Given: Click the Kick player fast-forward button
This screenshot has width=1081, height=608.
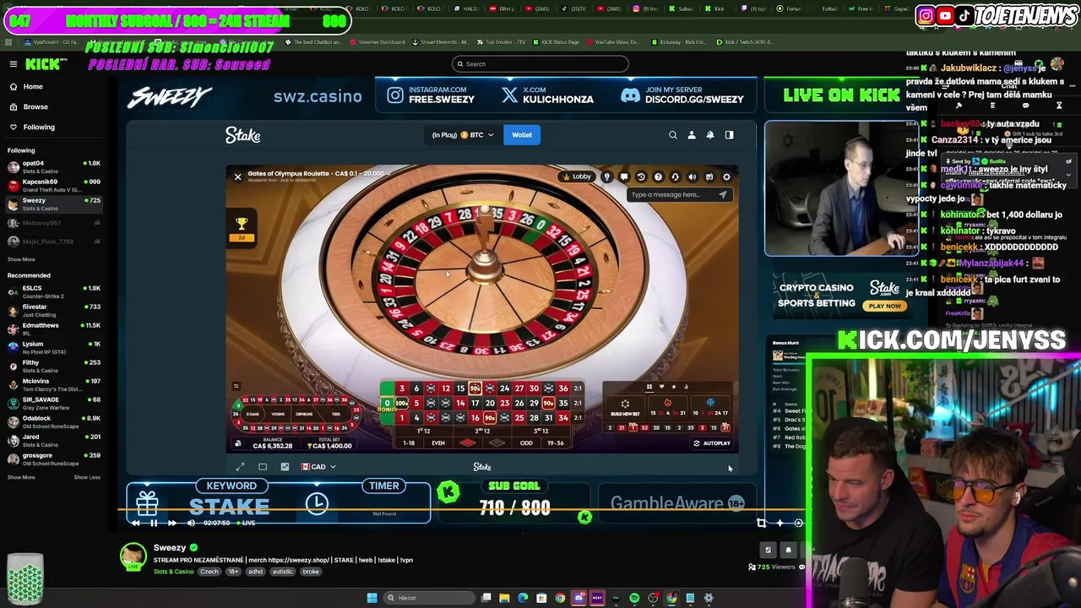Looking at the screenshot, I should coord(172,523).
